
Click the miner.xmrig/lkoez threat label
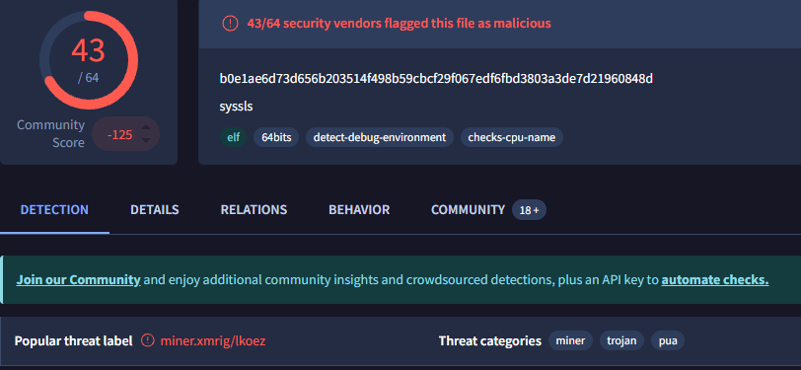(x=213, y=340)
